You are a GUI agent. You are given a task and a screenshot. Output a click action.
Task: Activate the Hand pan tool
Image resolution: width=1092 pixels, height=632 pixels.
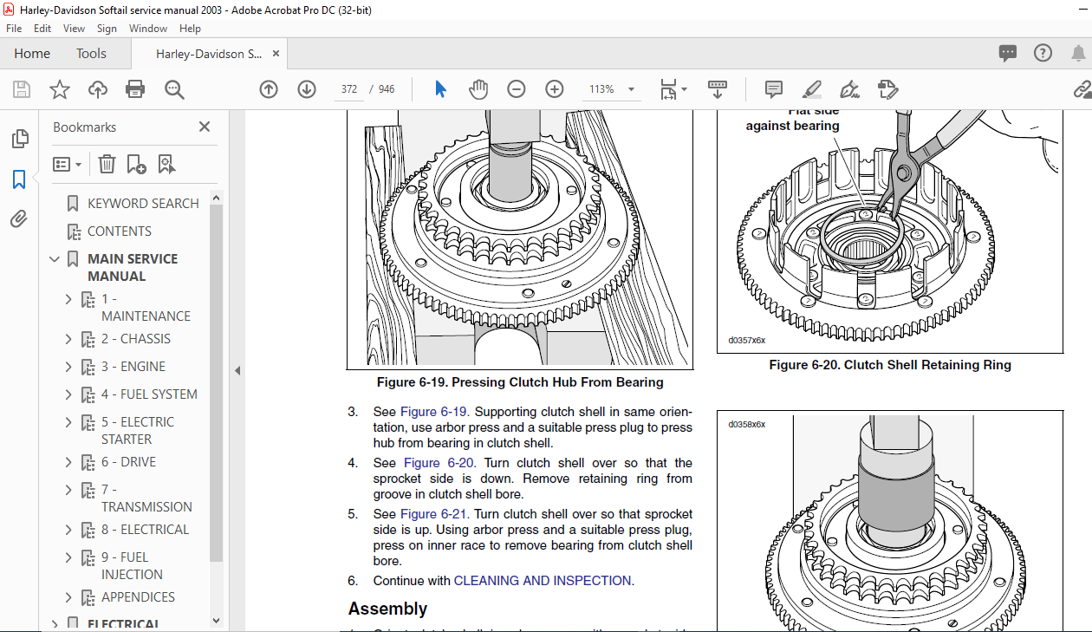tap(478, 89)
